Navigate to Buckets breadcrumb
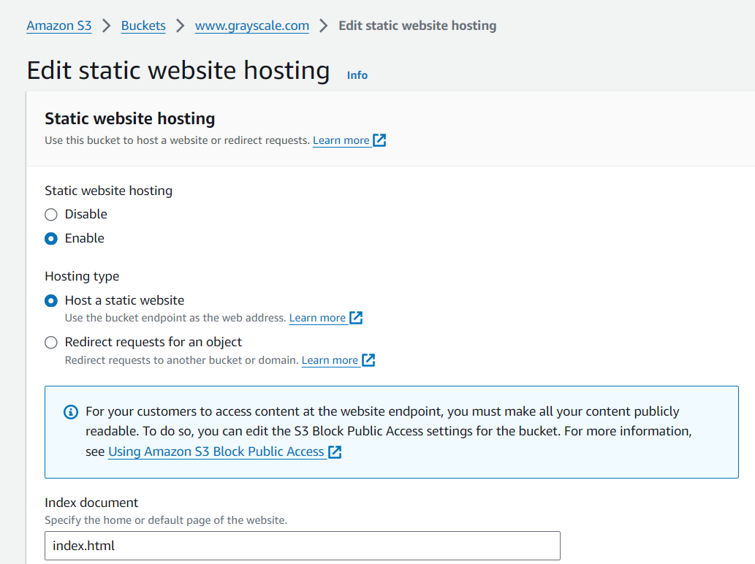Viewport: 755px width, 564px height. [143, 26]
